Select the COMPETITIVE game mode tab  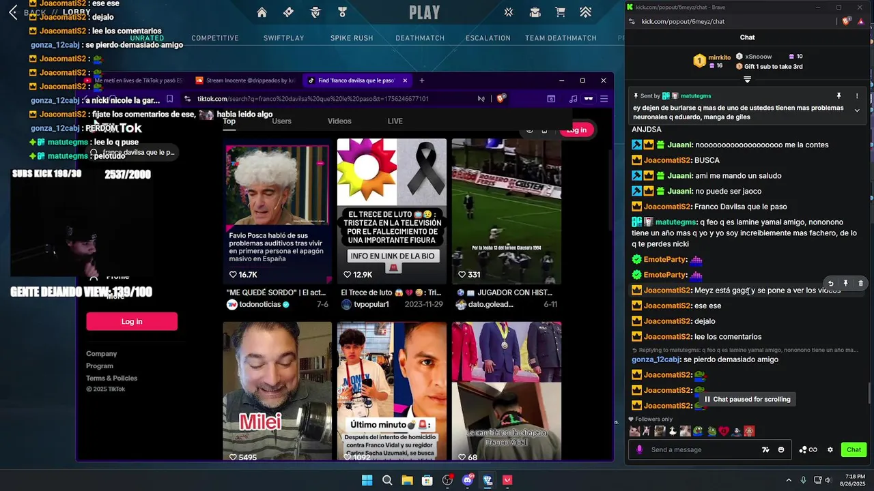tap(215, 38)
